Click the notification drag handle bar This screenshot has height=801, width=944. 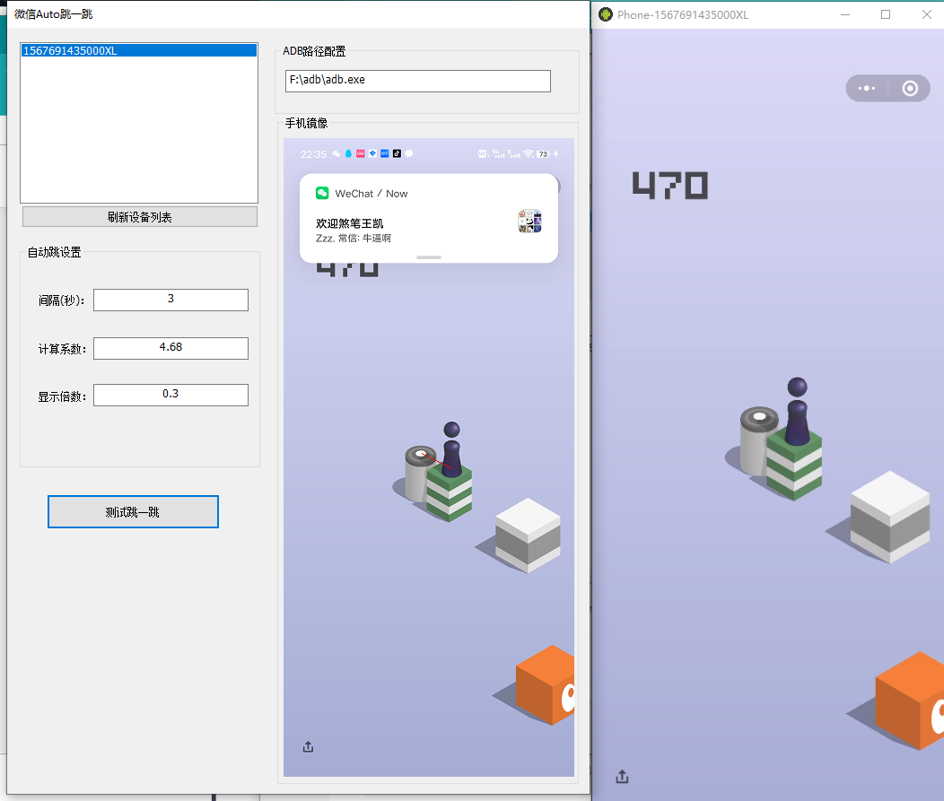tap(429, 257)
